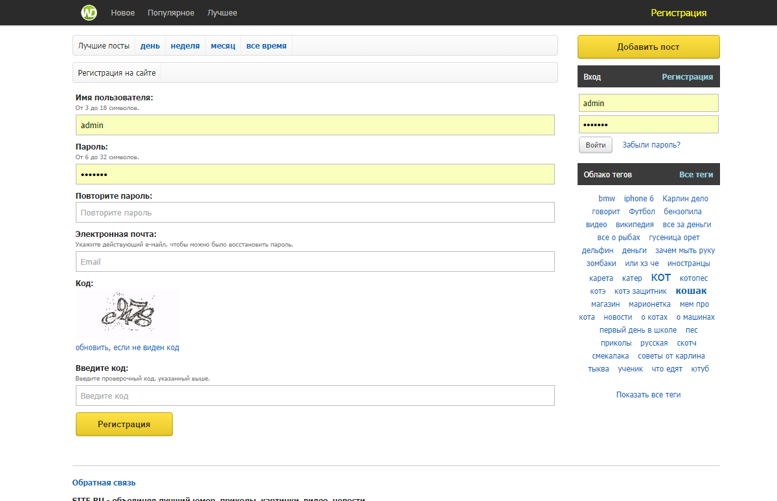Select the Карлин дело tag
777x501 pixels.
click(x=686, y=199)
